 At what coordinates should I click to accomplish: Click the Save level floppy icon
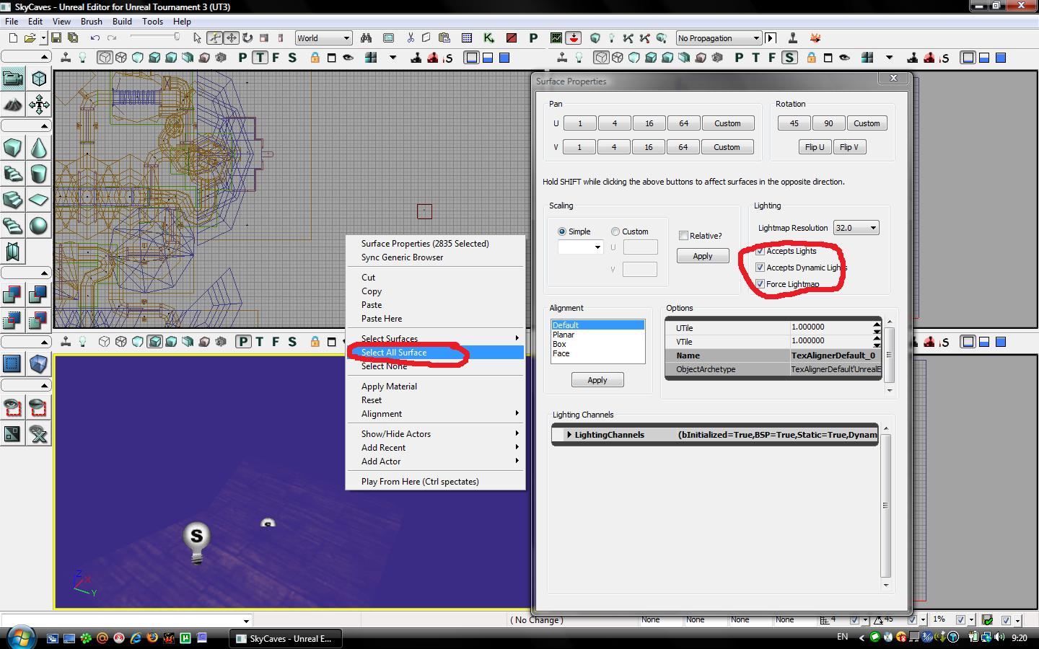pyautogui.click(x=56, y=38)
